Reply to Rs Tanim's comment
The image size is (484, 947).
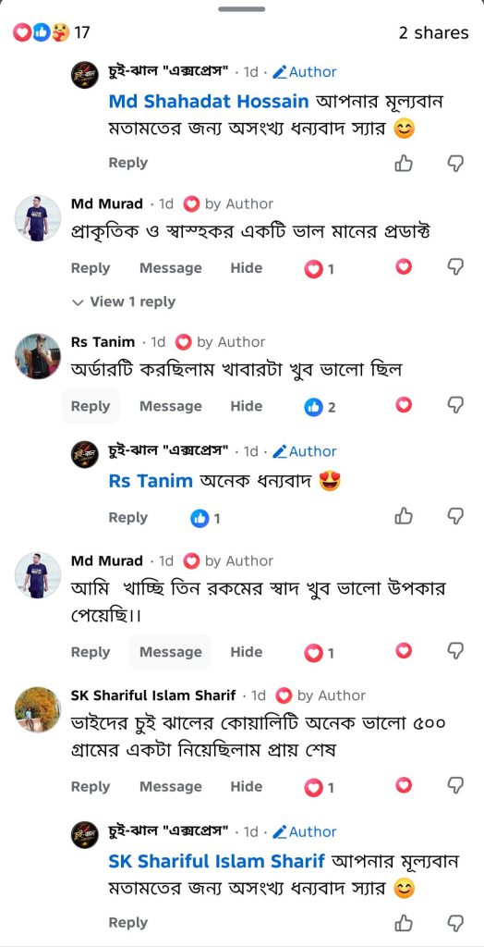[x=91, y=407]
